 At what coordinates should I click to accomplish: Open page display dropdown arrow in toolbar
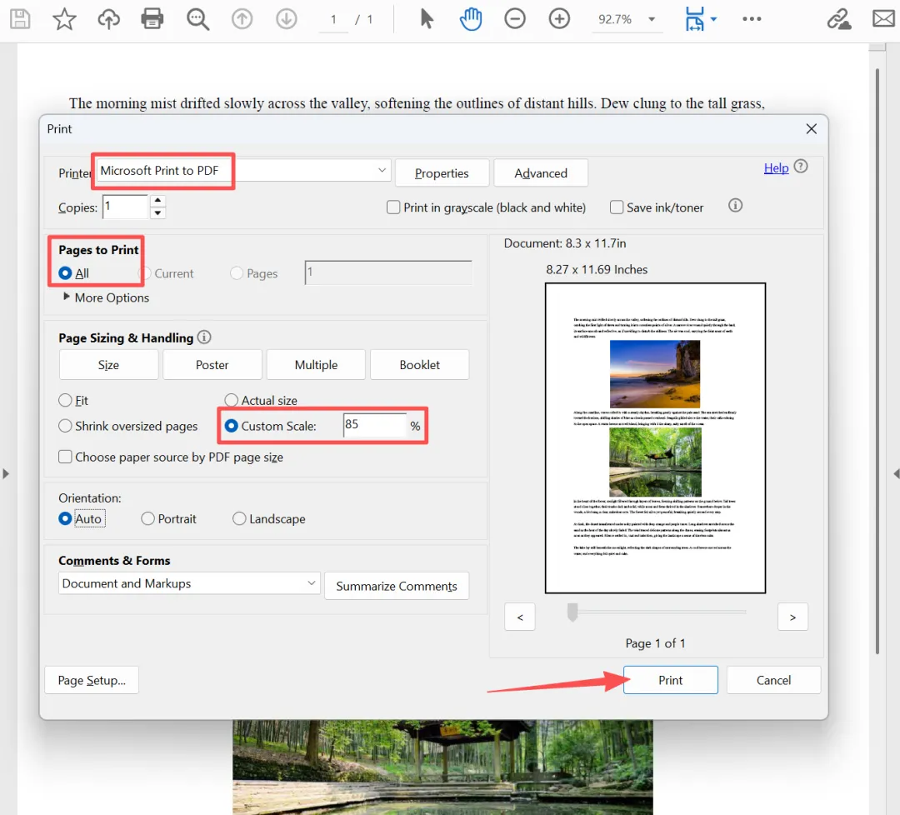pos(713,19)
